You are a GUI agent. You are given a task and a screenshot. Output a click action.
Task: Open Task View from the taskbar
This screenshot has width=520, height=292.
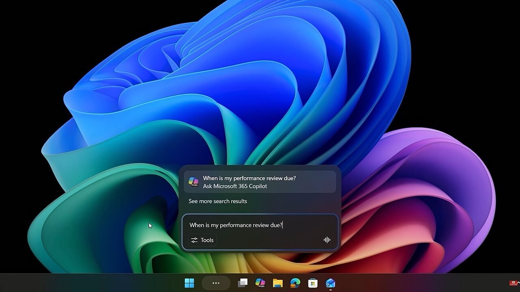243,283
